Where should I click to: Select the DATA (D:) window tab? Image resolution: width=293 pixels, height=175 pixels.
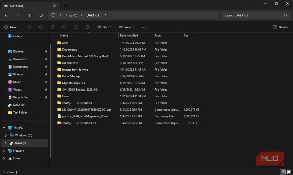click(31, 6)
